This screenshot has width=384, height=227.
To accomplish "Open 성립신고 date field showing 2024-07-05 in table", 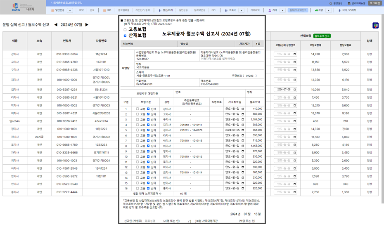I will click(285, 90).
